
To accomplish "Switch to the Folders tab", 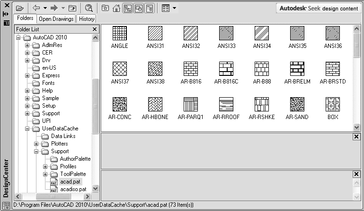I will (25, 18).
